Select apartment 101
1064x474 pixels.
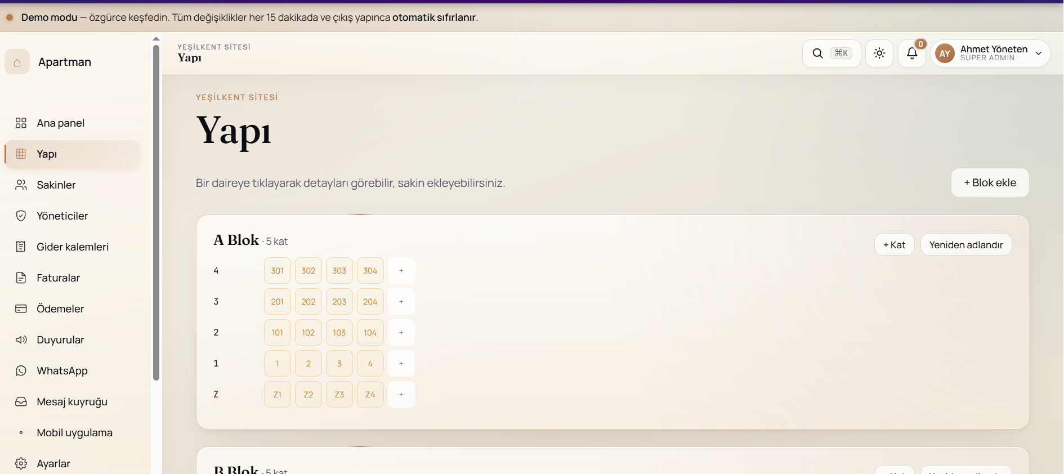278,332
